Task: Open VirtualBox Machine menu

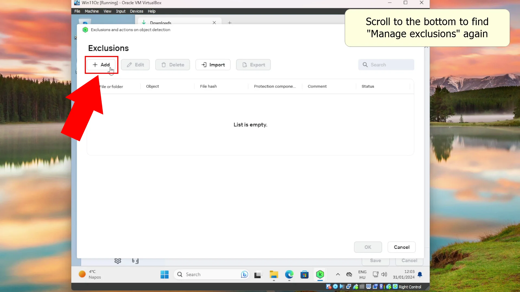Action: point(92,11)
